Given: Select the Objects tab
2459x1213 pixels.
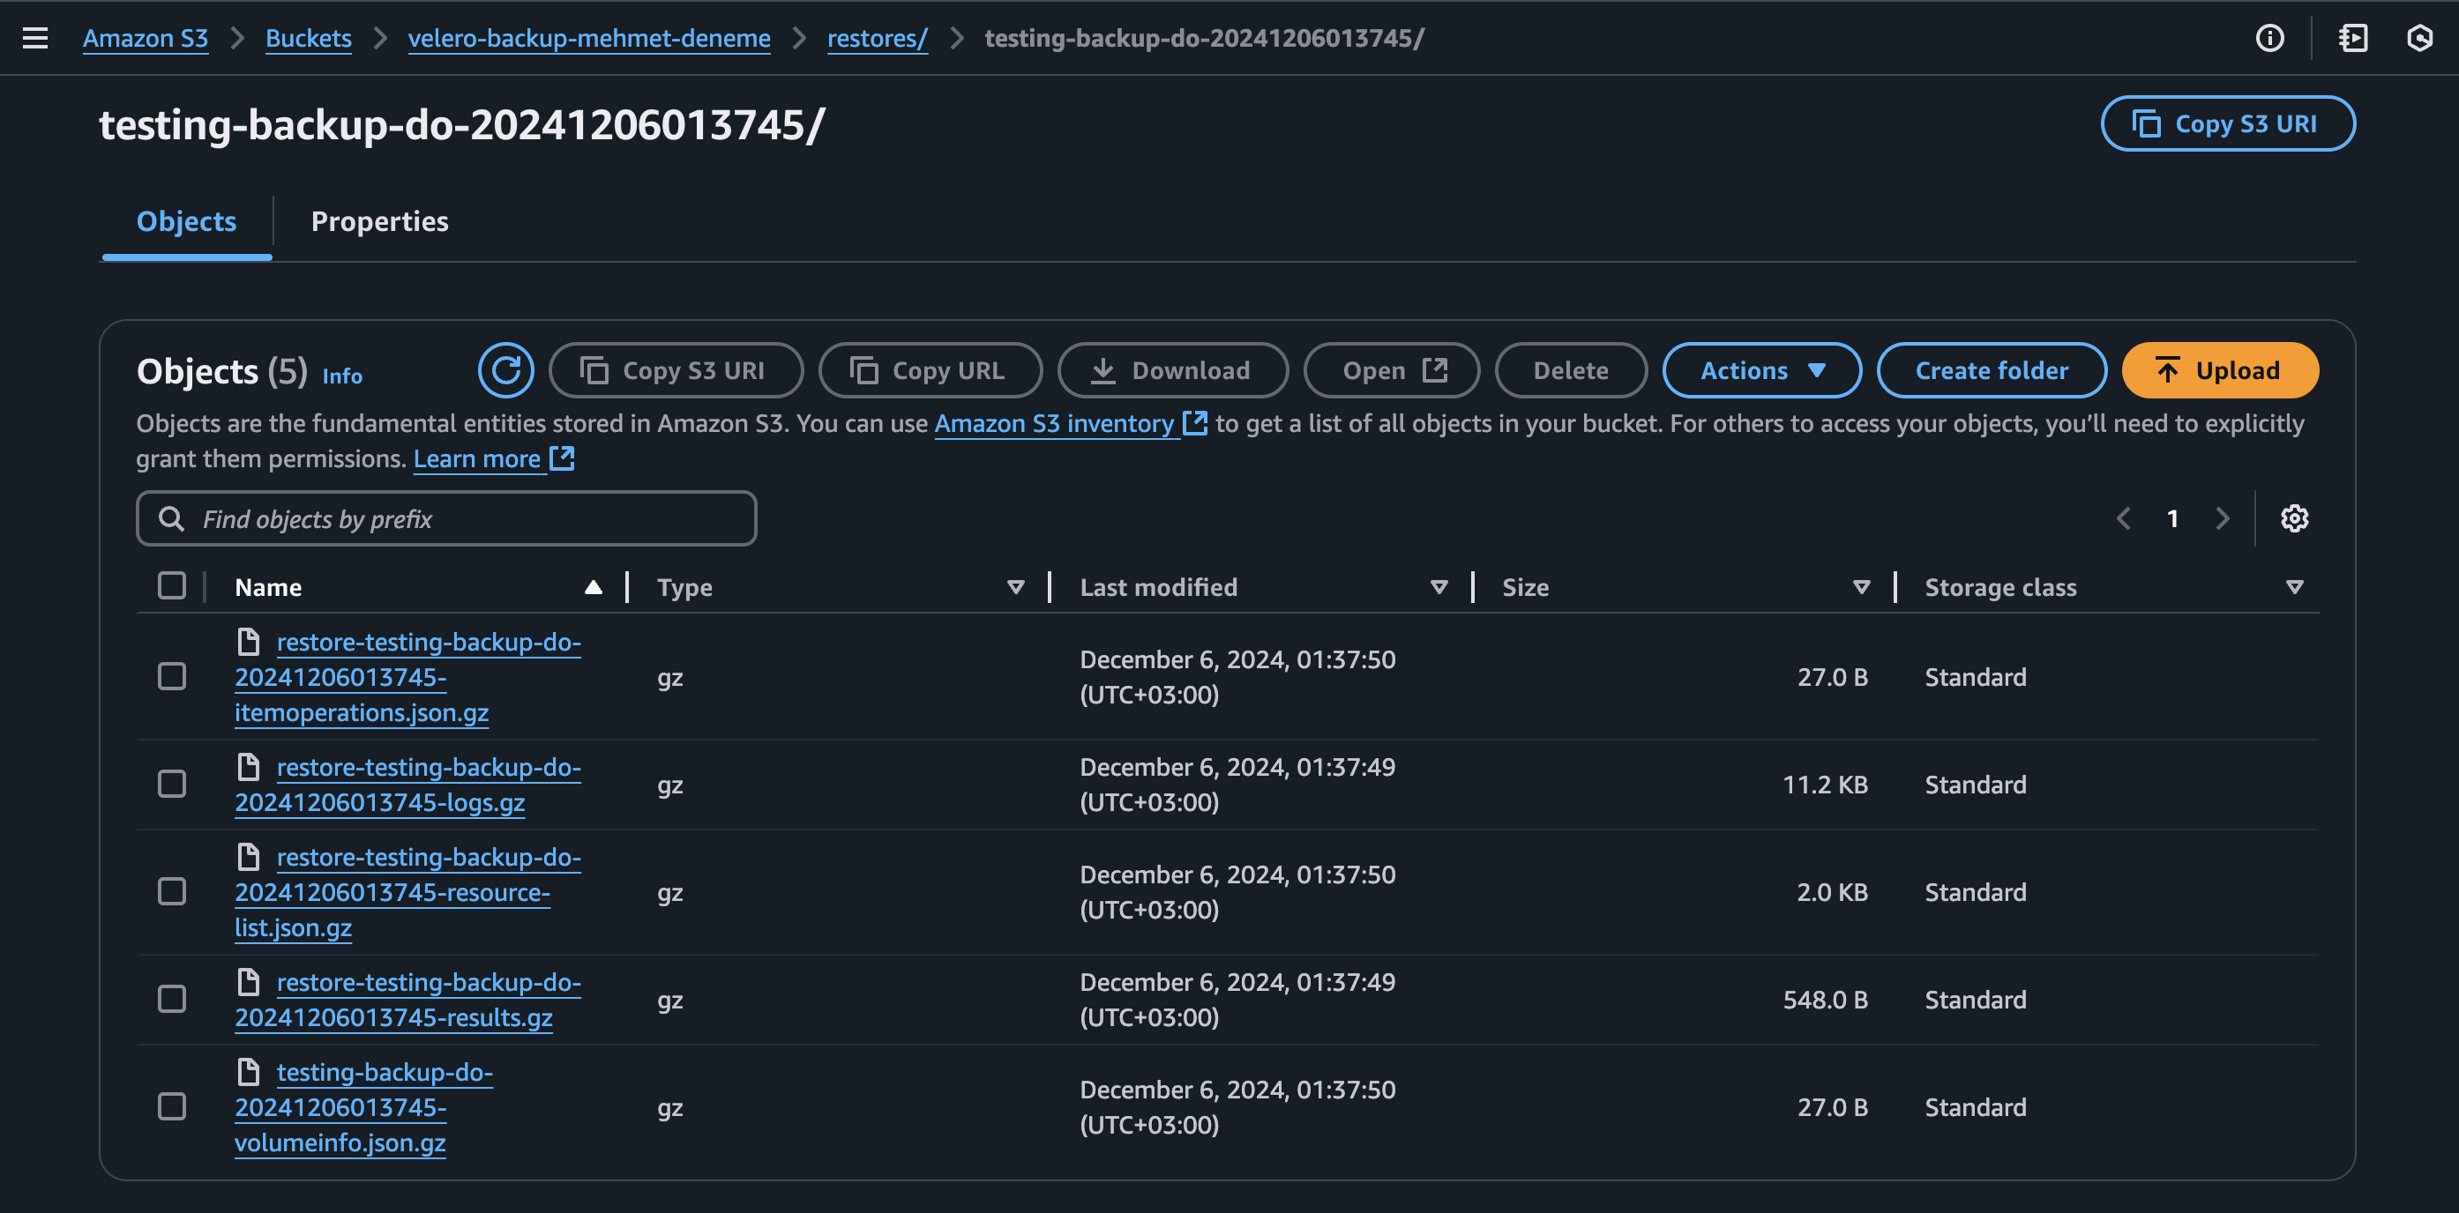Looking at the screenshot, I should click(185, 220).
